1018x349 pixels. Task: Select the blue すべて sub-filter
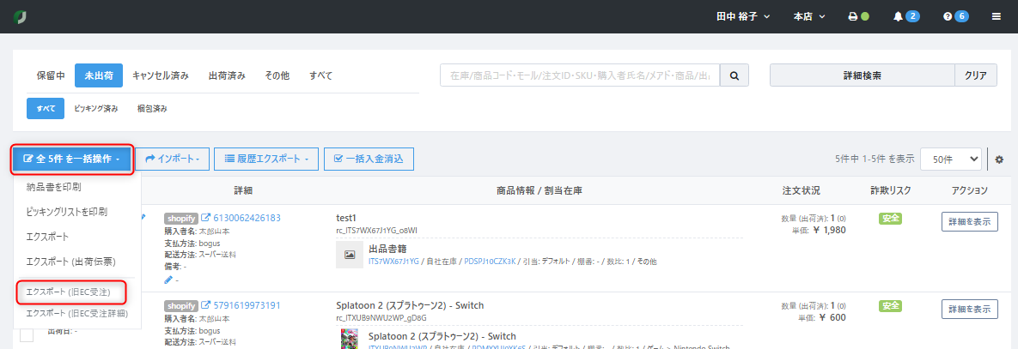click(46, 109)
